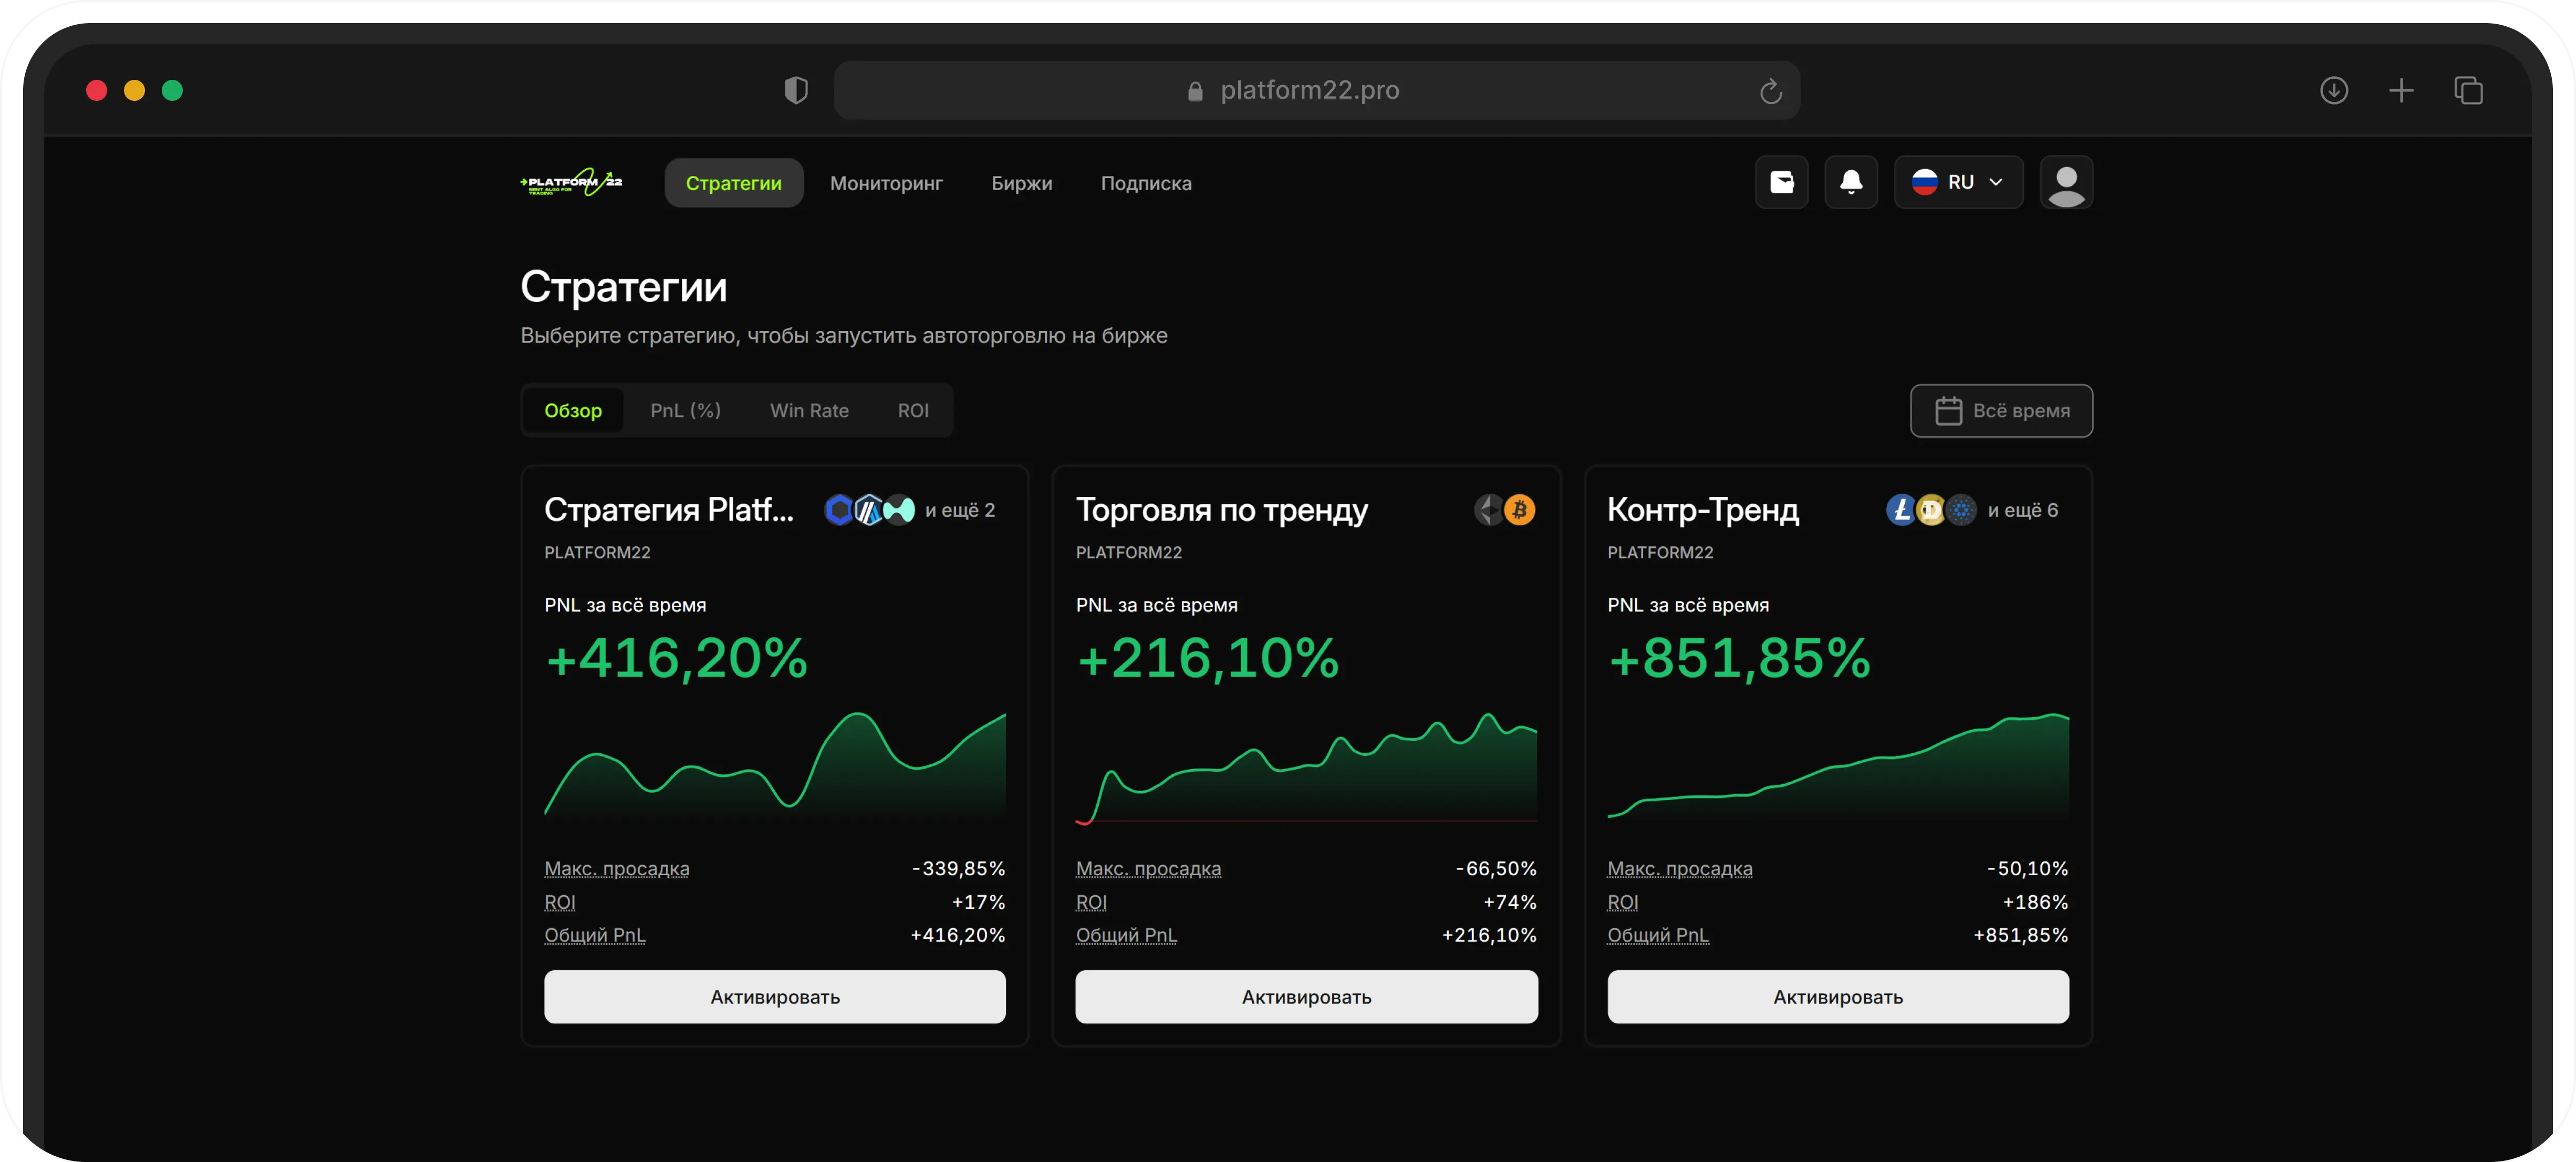
Task: Activate Контр-Тренд strategy
Action: coord(1837,996)
